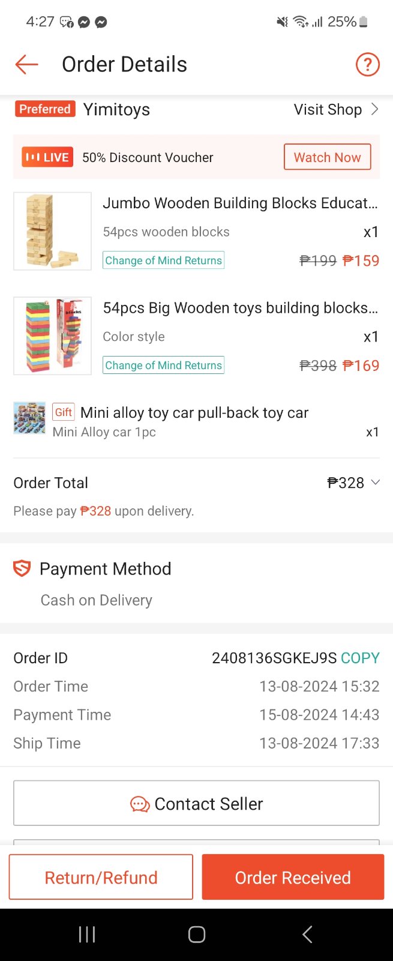Open the colored wooden blocks thumbnail
The image size is (393, 961).
coord(53,336)
